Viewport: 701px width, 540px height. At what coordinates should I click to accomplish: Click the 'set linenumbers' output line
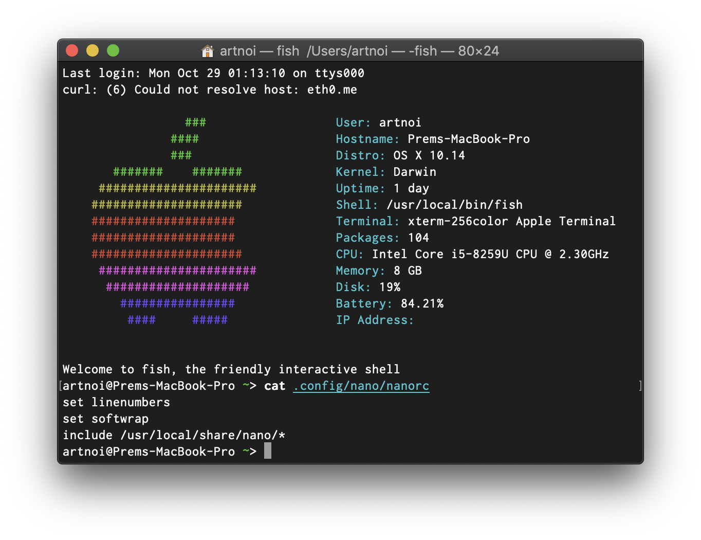[116, 402]
